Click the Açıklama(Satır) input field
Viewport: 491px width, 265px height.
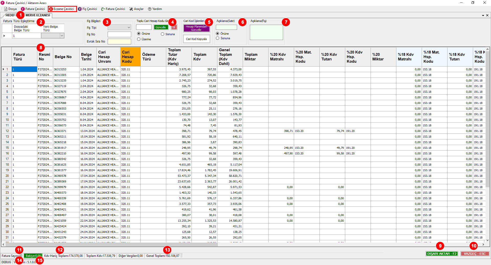226,27
